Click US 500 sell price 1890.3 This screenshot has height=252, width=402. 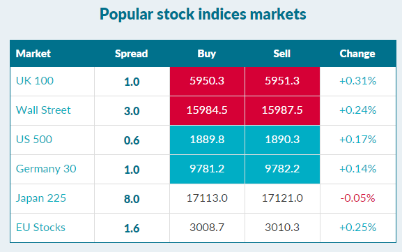(x=282, y=140)
